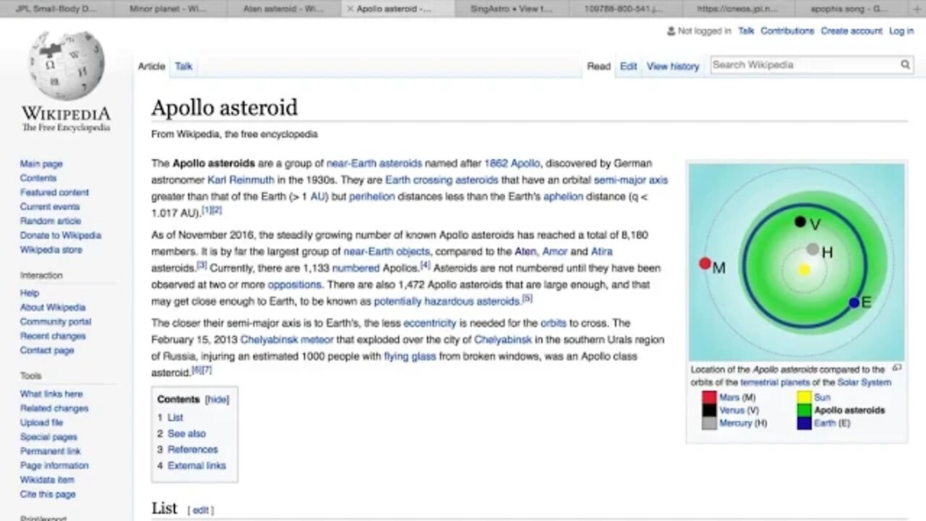Follow the oppositions link
Screen dimensions: 926x521
(x=294, y=285)
